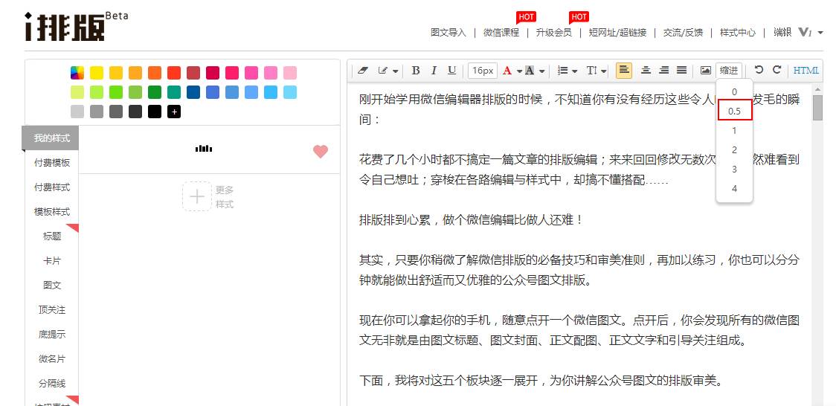Image resolution: width=836 pixels, height=406 pixels.
Task: Pick the black color swatch
Action: click(155, 112)
